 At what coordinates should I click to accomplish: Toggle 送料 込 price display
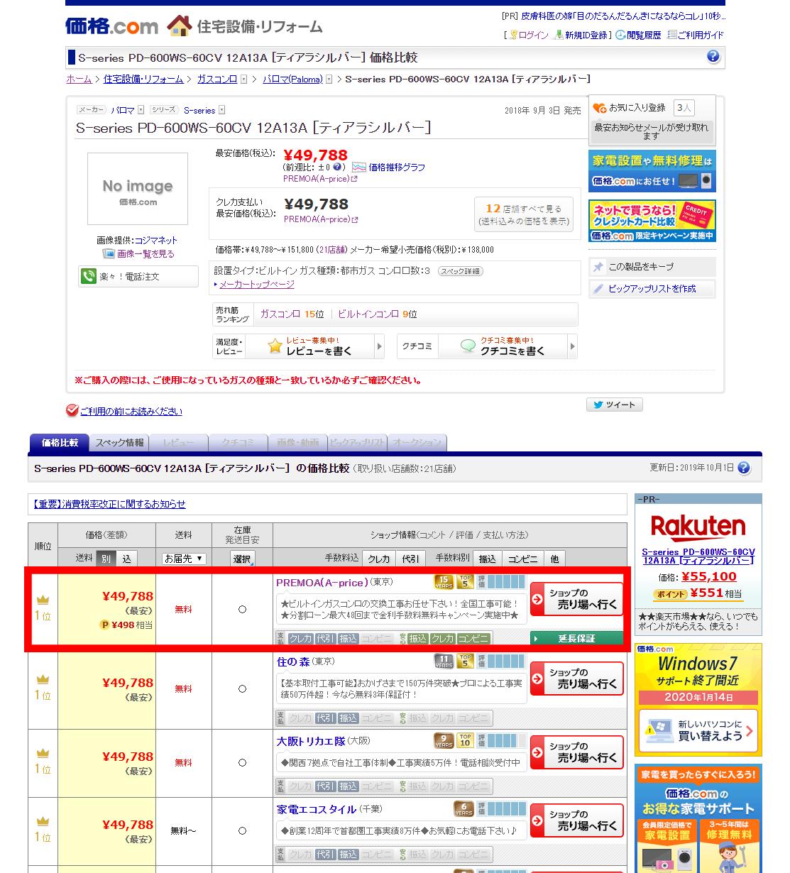click(126, 559)
